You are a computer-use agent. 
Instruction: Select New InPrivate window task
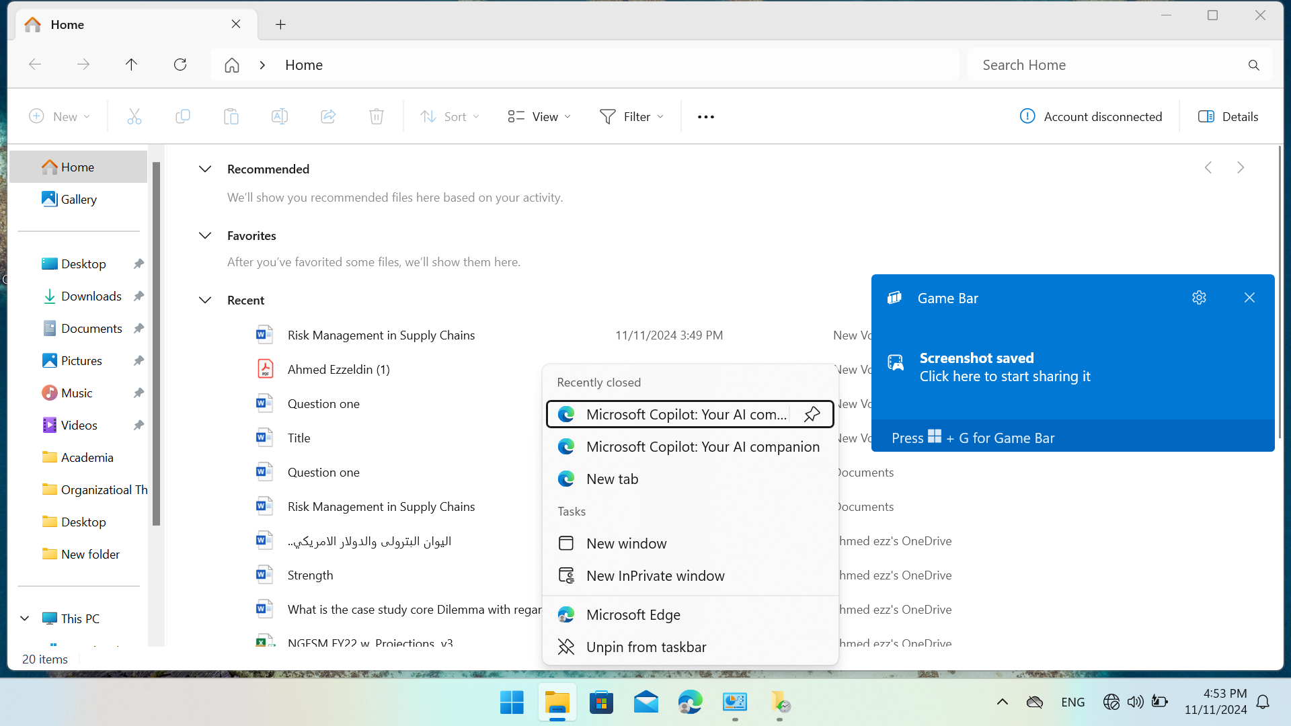coord(655,576)
